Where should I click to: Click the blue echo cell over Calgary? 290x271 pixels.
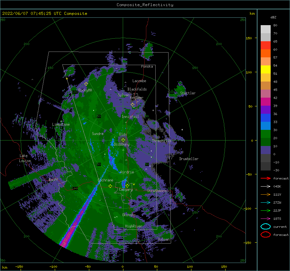123,184
